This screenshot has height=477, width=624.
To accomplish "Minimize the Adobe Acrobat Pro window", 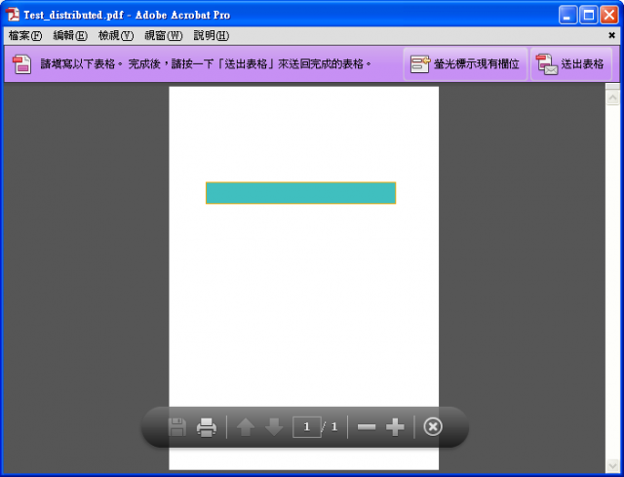I will 567,16.
